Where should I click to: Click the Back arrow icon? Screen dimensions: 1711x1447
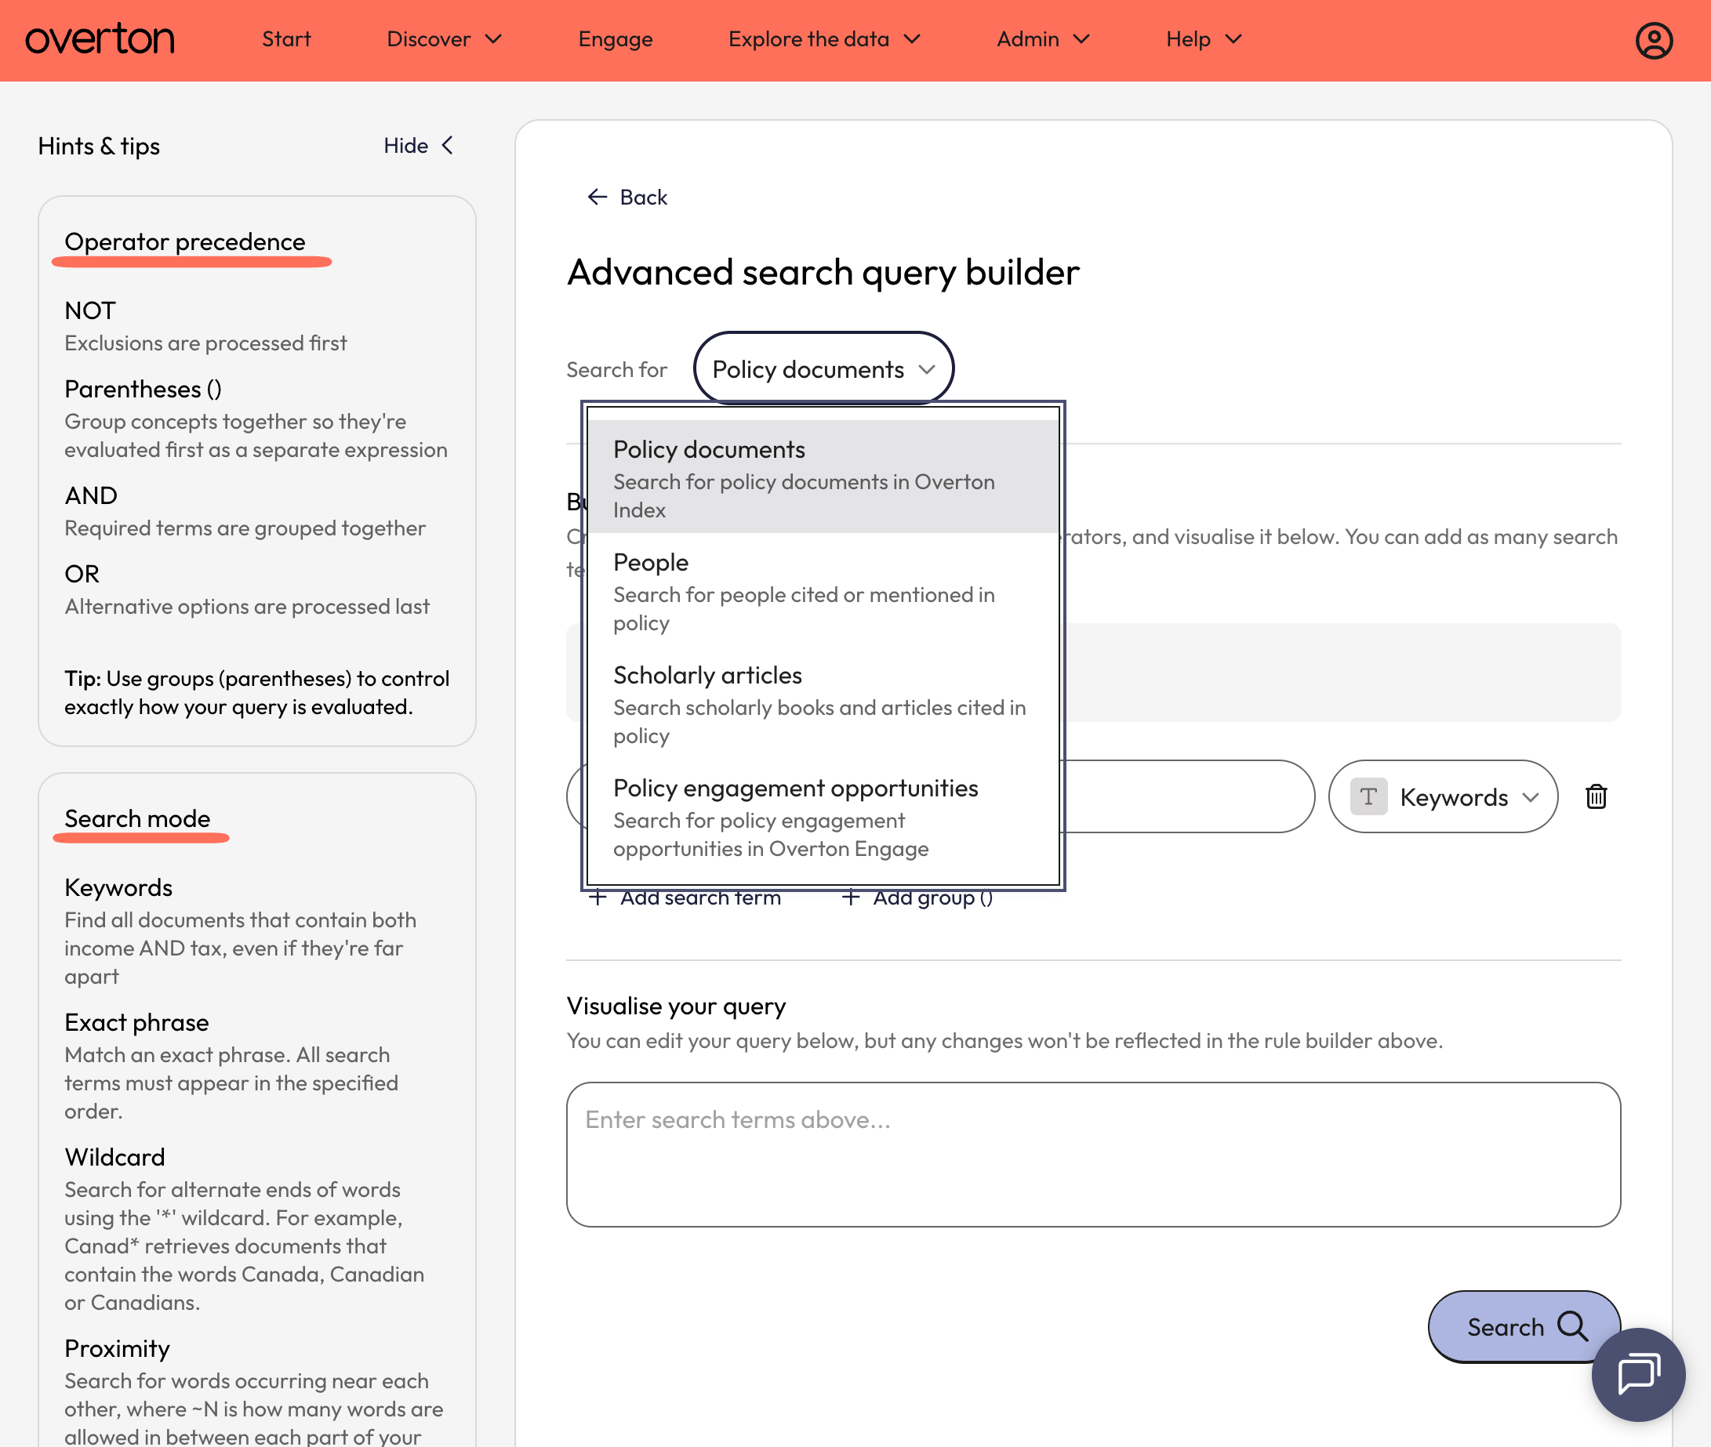(x=598, y=197)
